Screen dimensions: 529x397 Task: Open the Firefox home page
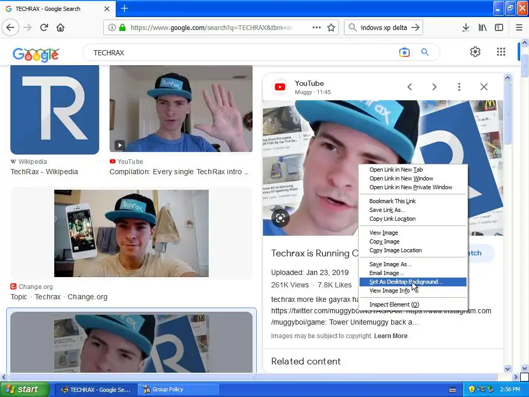(60, 27)
